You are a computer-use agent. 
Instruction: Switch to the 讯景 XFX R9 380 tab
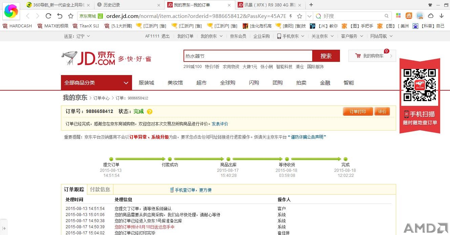coord(270,5)
